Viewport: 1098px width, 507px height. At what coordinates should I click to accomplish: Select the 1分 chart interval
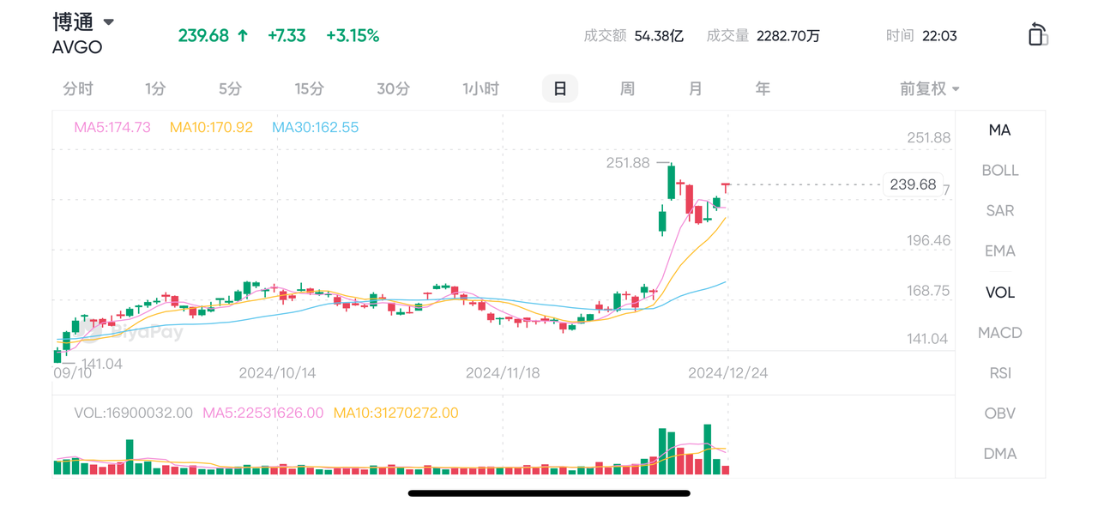tap(155, 88)
